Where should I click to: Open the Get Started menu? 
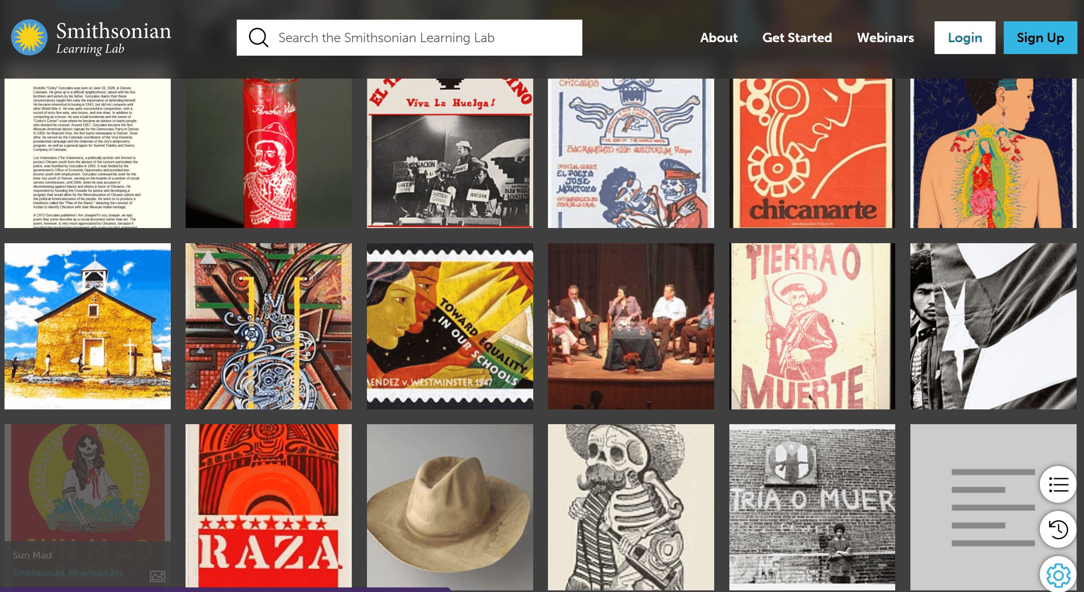click(797, 37)
